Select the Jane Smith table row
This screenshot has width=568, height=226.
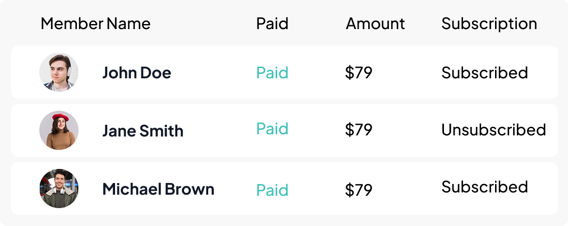coord(285,130)
